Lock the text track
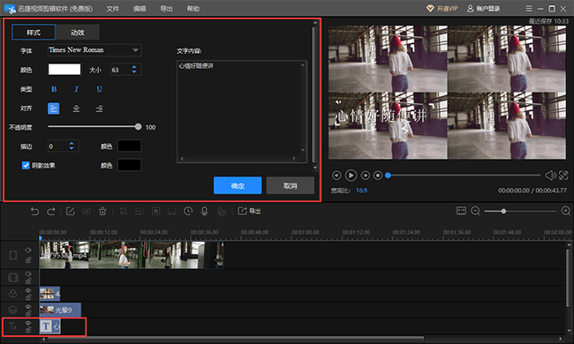 (28, 330)
